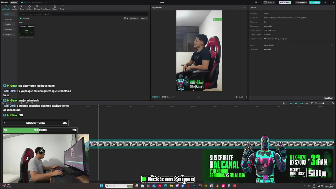Screen dimensions: 336x189
Task: Open the Filtros tab
Action: (55, 8)
